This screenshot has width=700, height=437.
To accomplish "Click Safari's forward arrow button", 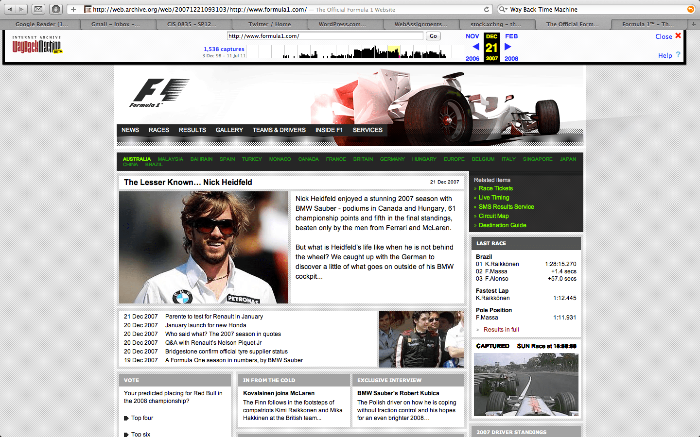I will 21,9.
